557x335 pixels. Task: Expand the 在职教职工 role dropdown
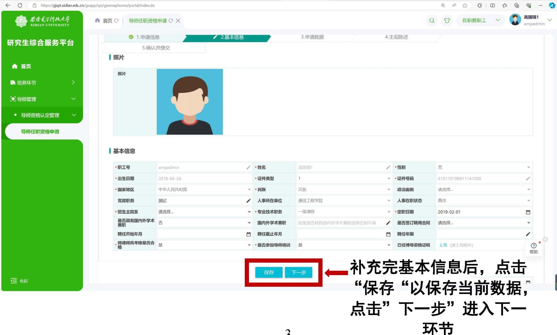pyautogui.click(x=498, y=20)
